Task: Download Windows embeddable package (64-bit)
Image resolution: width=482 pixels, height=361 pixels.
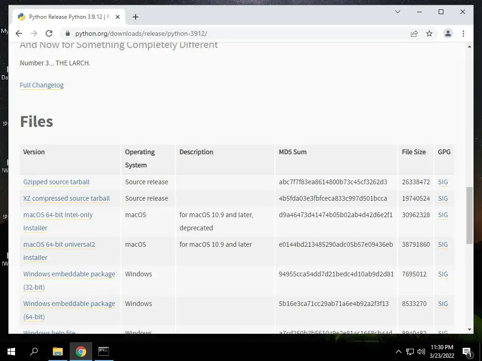Action: [69, 310]
